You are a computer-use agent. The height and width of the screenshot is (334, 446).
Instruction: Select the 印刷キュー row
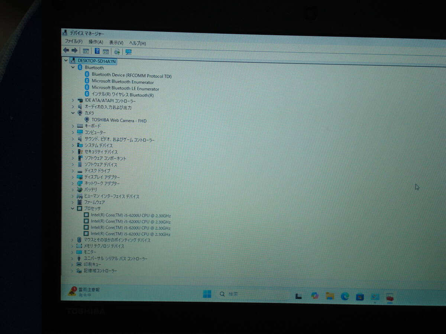click(92, 264)
